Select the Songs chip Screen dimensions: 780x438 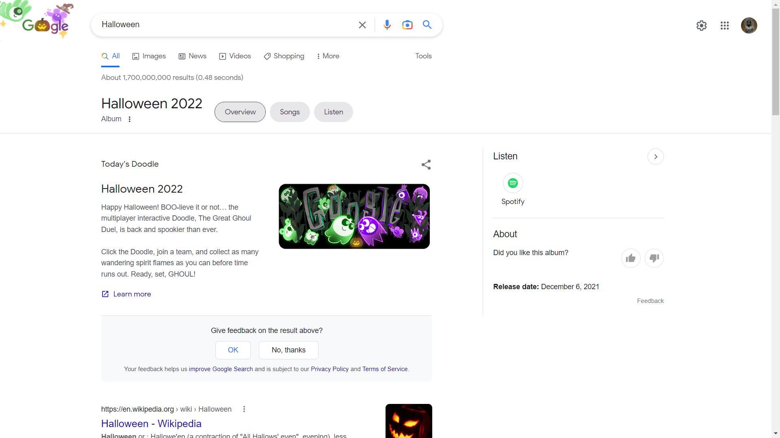pos(290,112)
